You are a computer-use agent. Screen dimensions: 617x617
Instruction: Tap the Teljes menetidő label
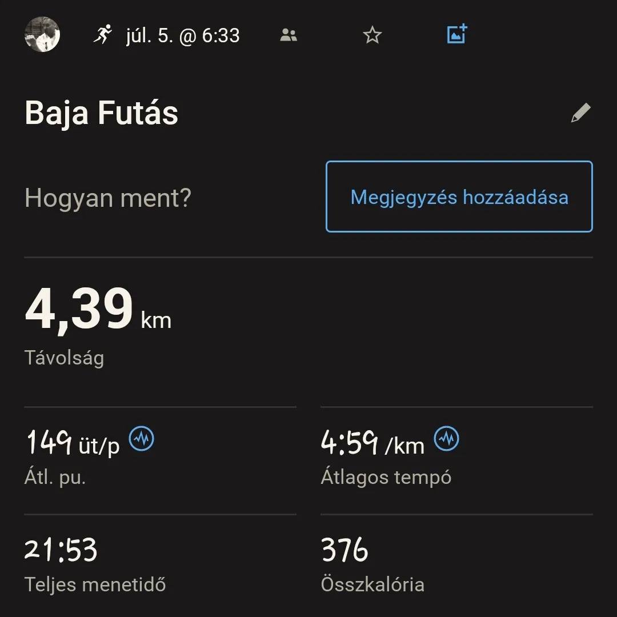tap(95, 584)
